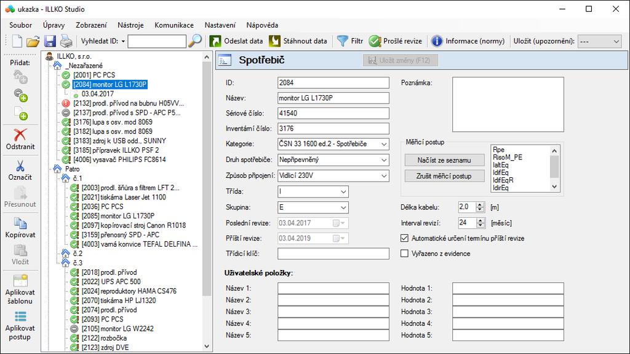630x354 pixels.
Task: Open the Nástroje menu
Action: click(130, 25)
